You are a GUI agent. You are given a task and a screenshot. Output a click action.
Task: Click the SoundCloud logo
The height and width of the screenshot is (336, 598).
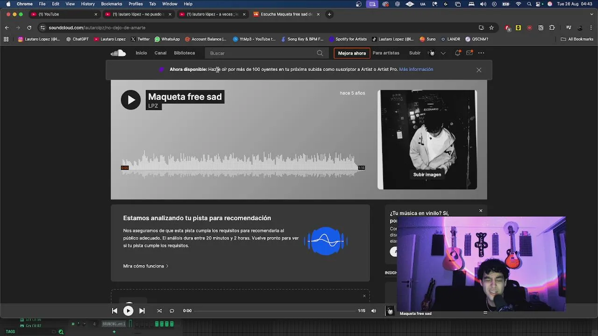(118, 53)
